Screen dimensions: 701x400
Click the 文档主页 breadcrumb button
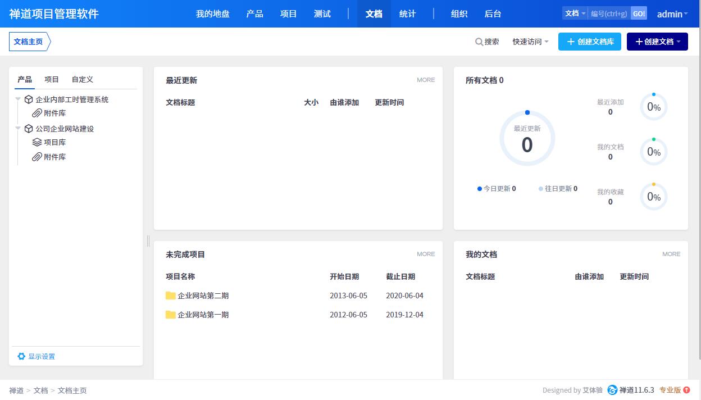pyautogui.click(x=29, y=42)
